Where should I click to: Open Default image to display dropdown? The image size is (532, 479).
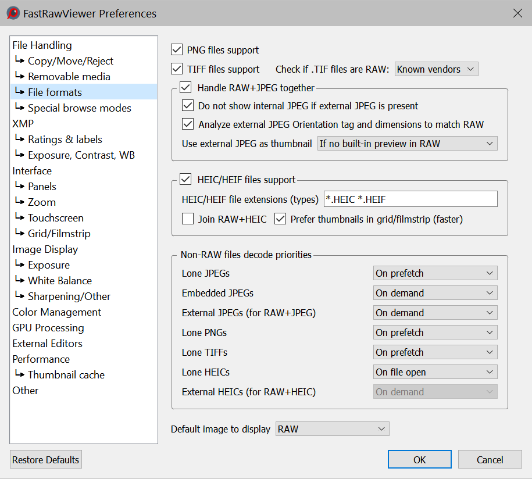click(x=332, y=429)
